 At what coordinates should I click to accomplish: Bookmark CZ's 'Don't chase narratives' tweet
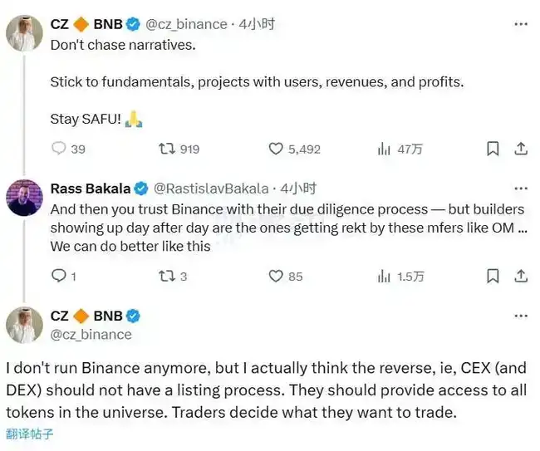[x=493, y=149]
